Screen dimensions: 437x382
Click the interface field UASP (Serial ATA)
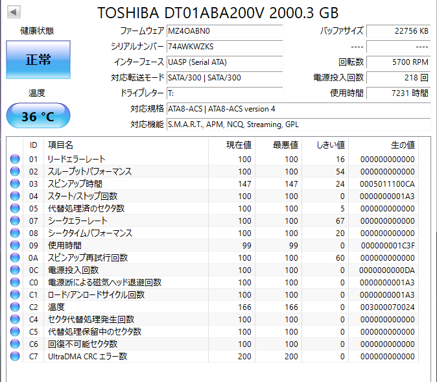pyautogui.click(x=224, y=62)
